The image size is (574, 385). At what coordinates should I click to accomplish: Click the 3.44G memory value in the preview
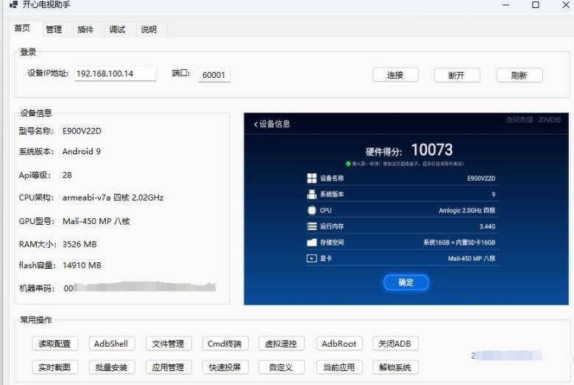pyautogui.click(x=488, y=226)
